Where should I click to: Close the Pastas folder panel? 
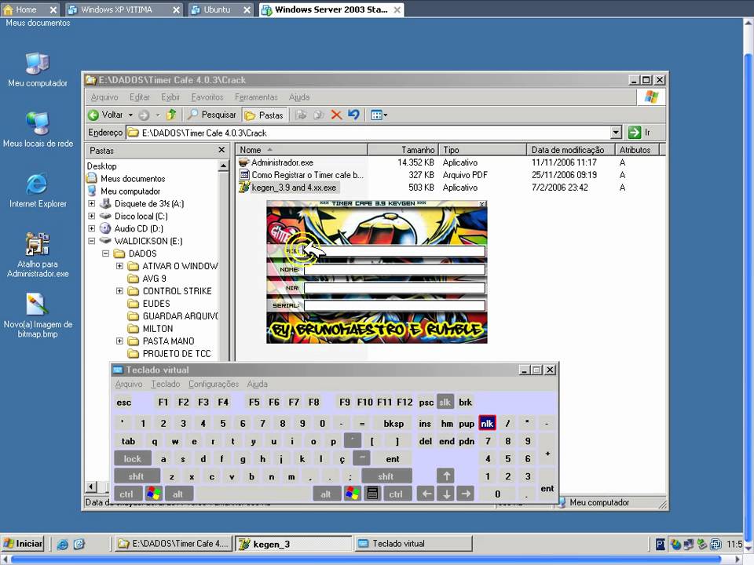point(221,150)
